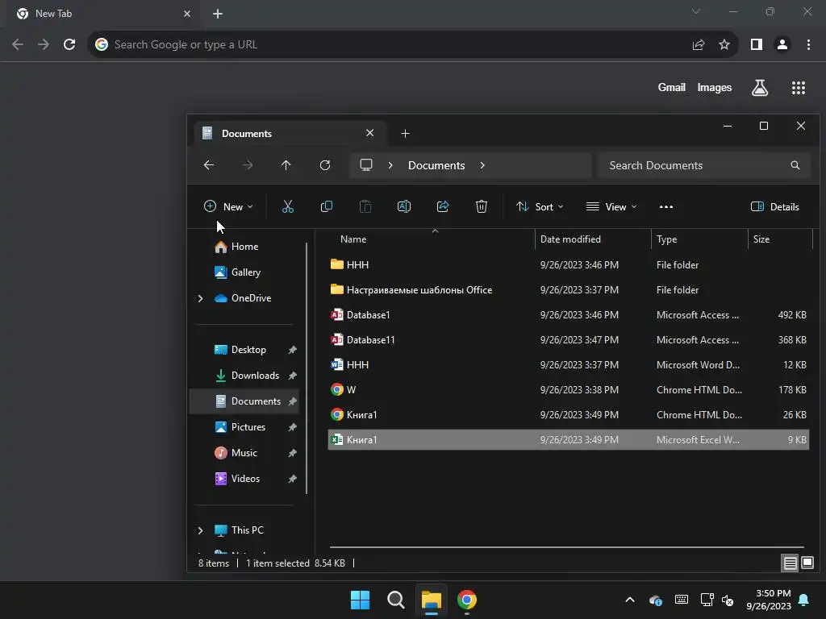Image resolution: width=826 pixels, height=619 pixels.
Task: Select the Database11 Access file
Action: point(569,340)
